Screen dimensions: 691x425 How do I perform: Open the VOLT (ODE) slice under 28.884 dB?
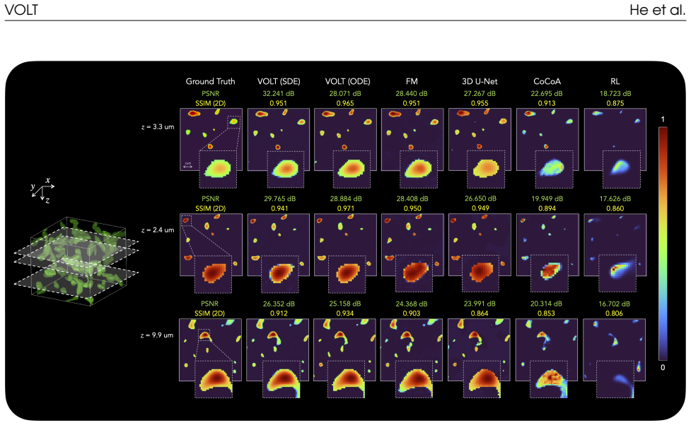pyautogui.click(x=345, y=244)
